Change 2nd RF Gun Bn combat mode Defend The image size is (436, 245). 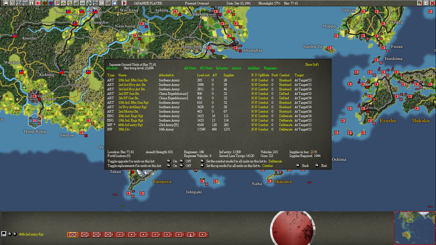[x=284, y=94]
